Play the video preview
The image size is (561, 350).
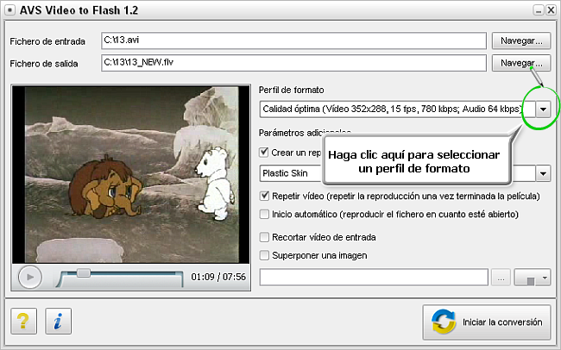click(x=30, y=277)
